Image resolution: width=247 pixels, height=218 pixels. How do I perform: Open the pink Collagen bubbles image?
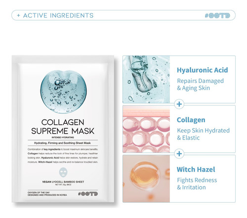(x=146, y=129)
